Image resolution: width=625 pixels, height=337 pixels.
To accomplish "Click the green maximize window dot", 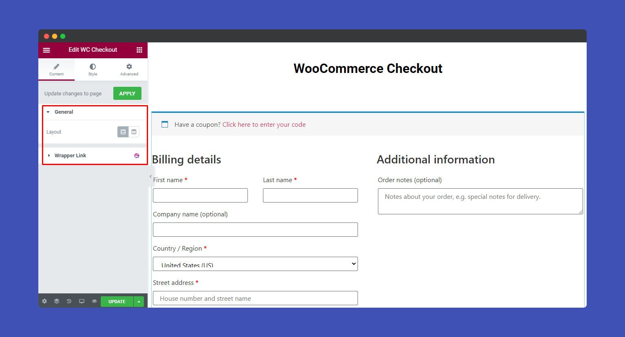I will tap(63, 36).
